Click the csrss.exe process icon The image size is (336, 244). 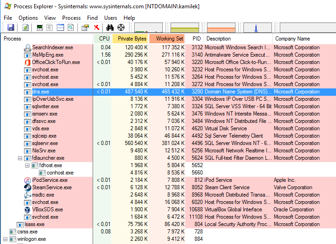[12, 232]
